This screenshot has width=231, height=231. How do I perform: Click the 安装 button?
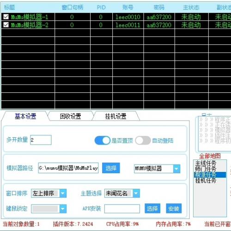point(174,208)
